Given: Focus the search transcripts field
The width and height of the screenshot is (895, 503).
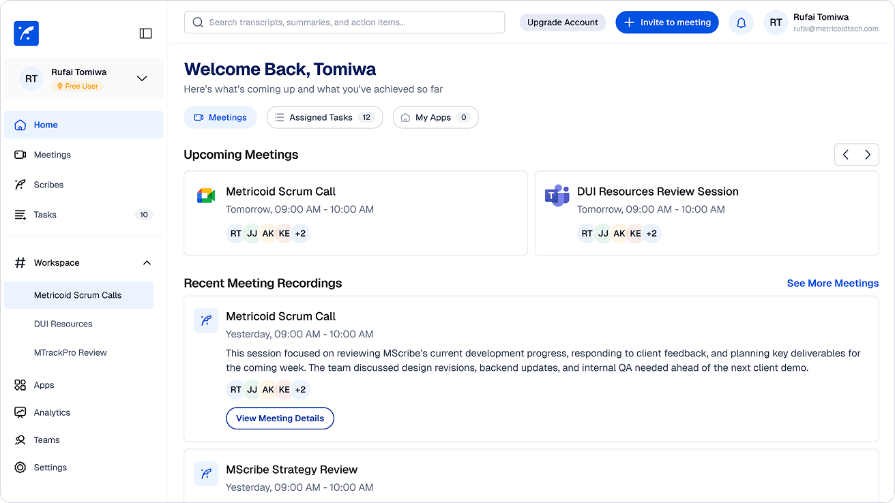Looking at the screenshot, I should 344,22.
